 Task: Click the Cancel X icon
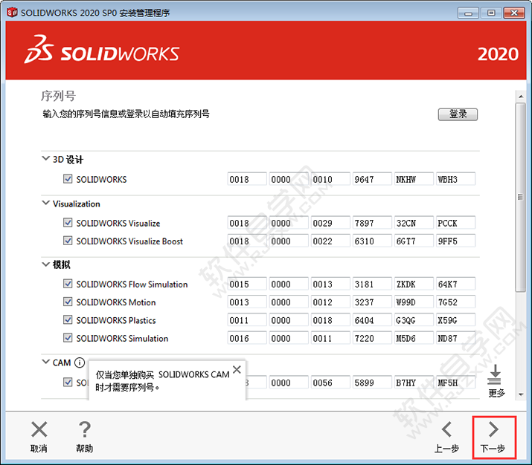pyautogui.click(x=39, y=429)
